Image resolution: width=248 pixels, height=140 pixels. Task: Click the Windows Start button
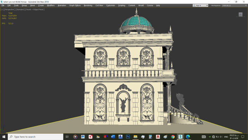pos(4,137)
